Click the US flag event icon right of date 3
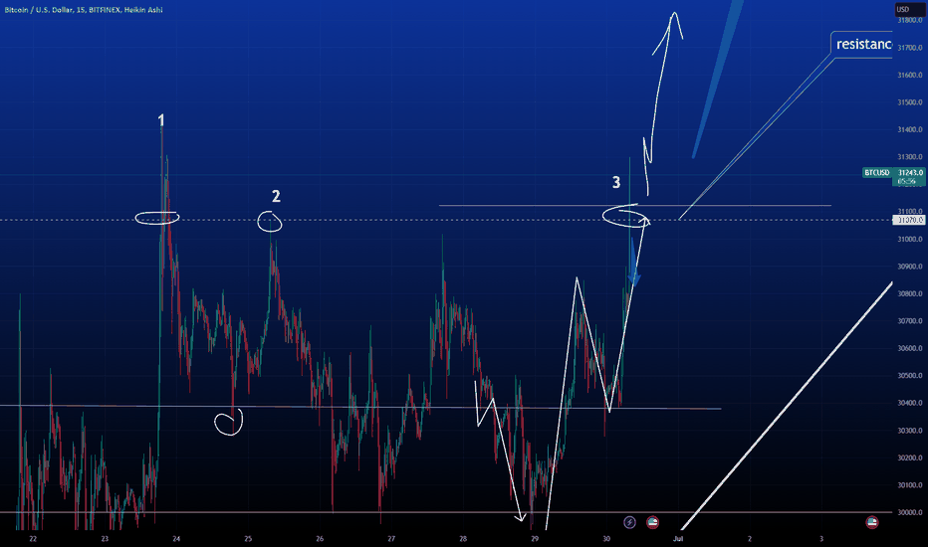The image size is (928, 547). click(872, 522)
